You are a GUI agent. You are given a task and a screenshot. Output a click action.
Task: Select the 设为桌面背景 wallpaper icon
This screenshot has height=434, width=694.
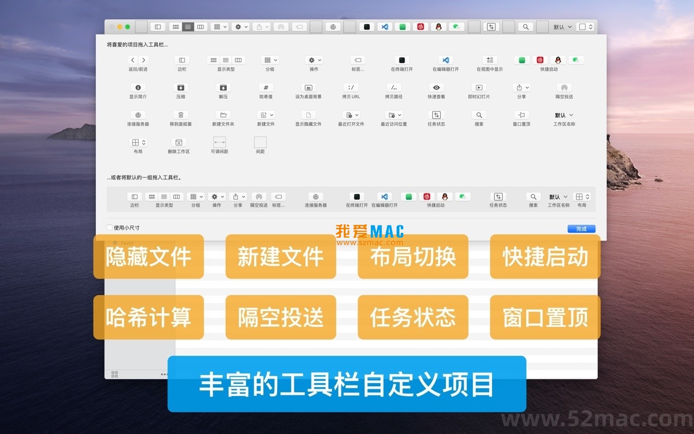click(x=307, y=87)
